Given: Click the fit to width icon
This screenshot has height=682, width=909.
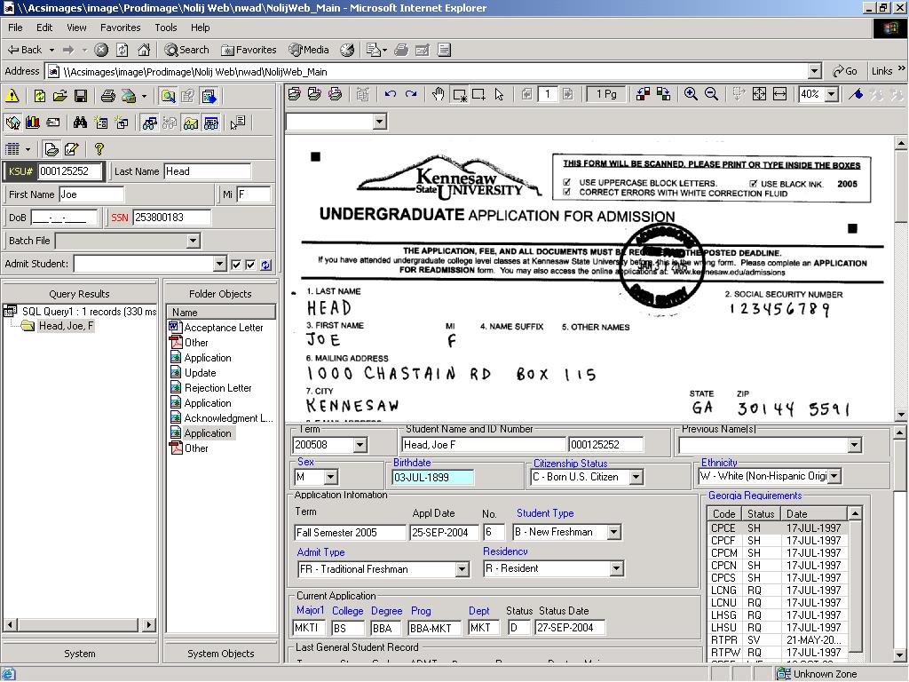Looking at the screenshot, I should click(x=780, y=94).
